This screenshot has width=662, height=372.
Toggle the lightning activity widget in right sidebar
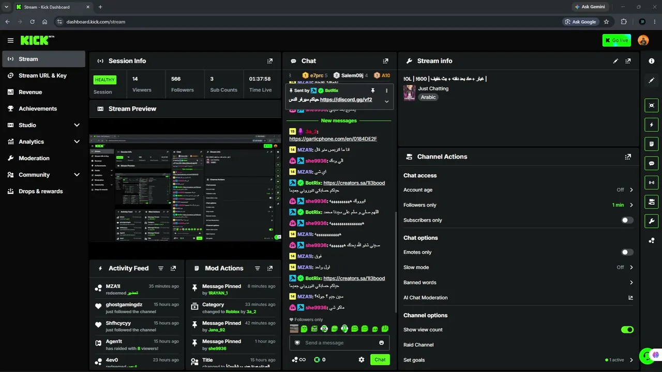(x=652, y=125)
